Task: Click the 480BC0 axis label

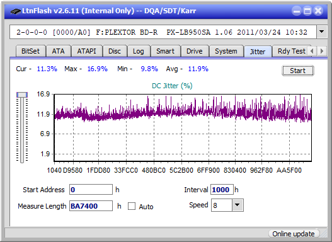Action: point(154,170)
